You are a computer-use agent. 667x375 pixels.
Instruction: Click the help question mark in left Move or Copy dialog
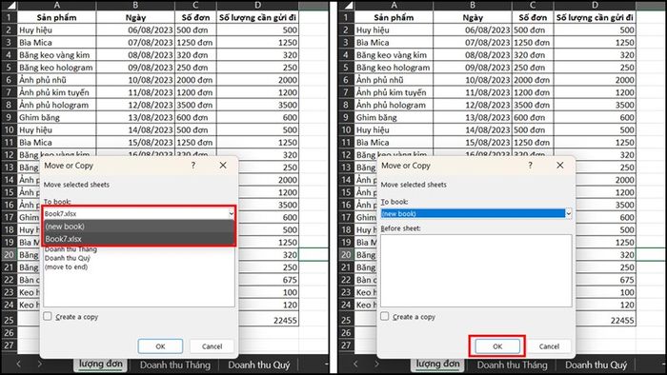[x=193, y=166]
